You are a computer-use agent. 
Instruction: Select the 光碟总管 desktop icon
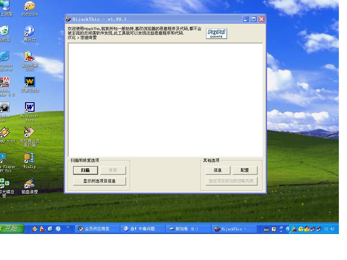pos(6,188)
